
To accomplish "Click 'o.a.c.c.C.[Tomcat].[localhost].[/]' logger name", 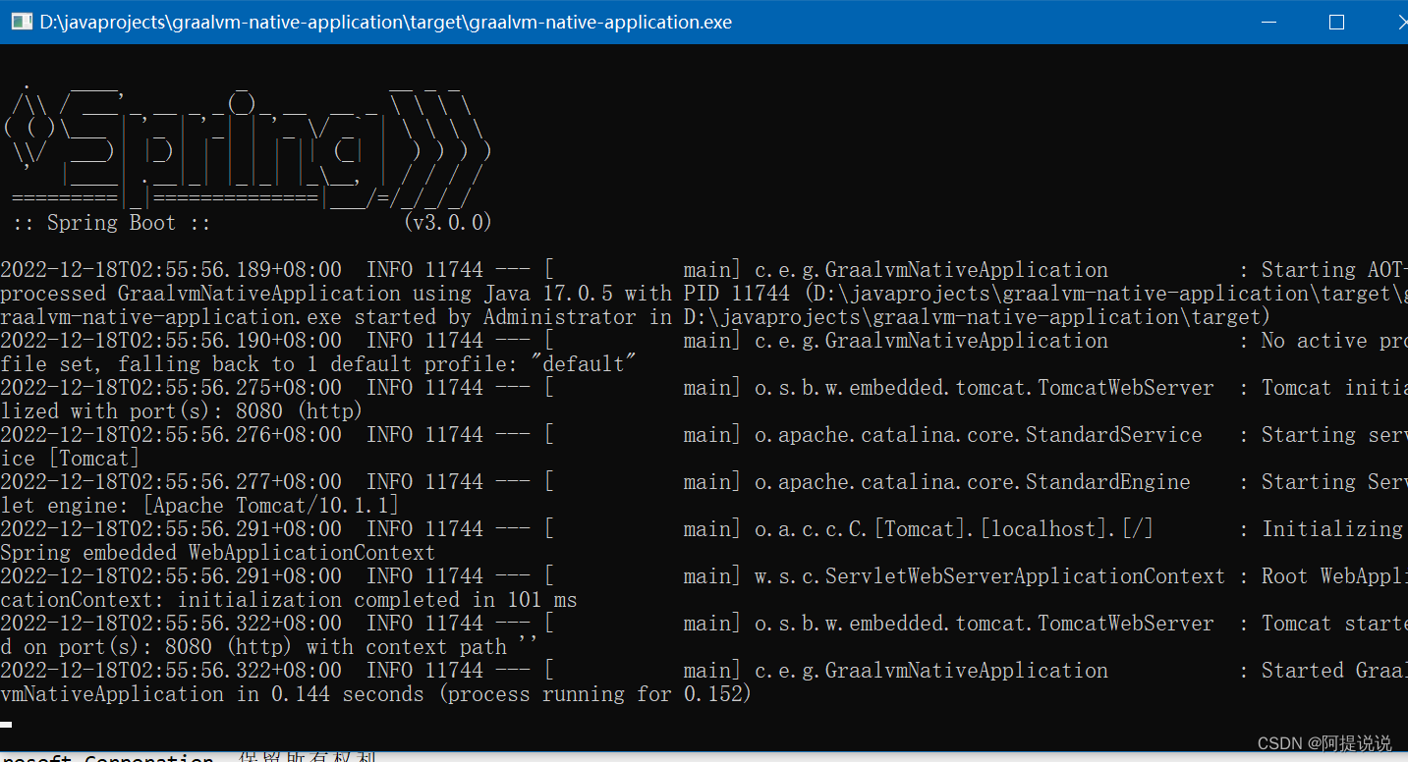I will tap(954, 529).
